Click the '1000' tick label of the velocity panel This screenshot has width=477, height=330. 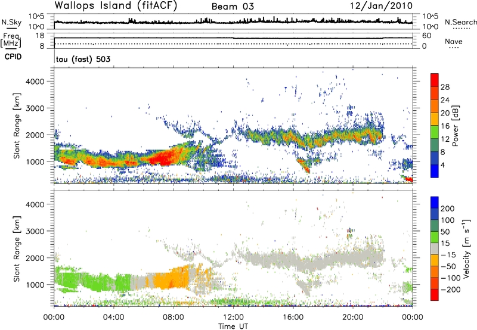[x=35, y=285]
